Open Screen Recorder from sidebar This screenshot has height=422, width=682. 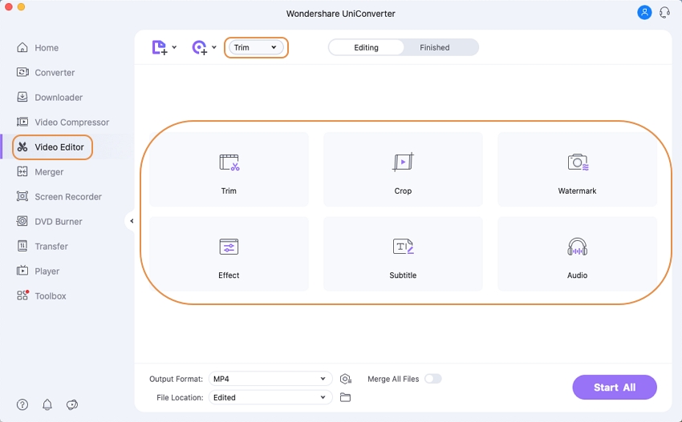click(67, 197)
